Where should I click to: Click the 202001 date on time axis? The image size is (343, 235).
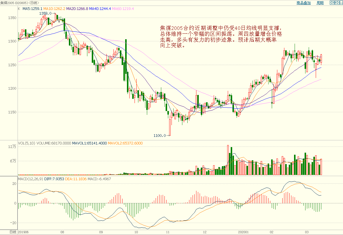pyautogui.click(x=243, y=232)
